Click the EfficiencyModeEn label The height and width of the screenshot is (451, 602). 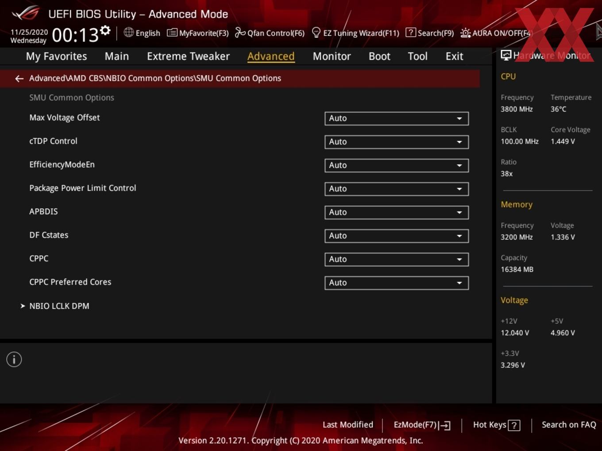click(x=62, y=164)
